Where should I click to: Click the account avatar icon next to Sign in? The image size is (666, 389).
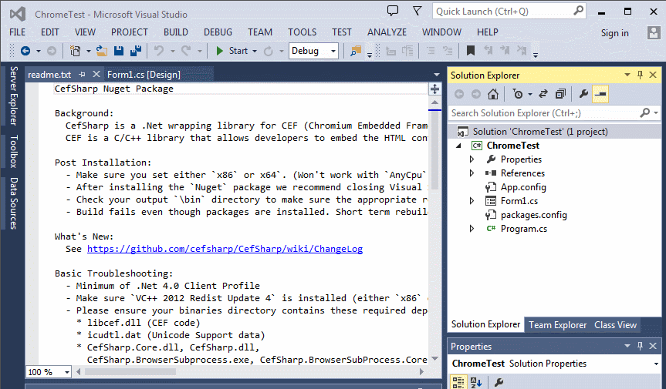[x=653, y=32]
